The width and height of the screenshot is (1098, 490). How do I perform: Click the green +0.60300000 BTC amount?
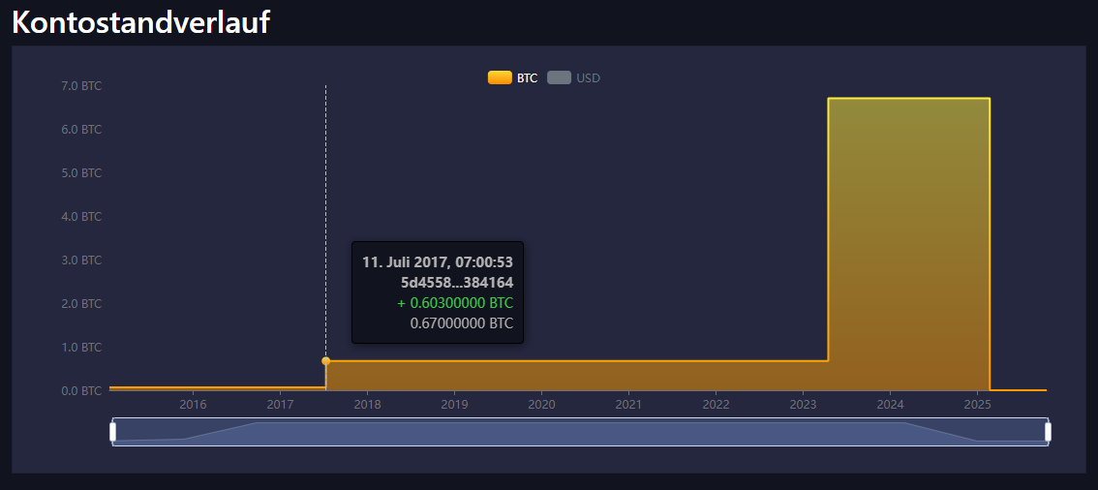[454, 303]
